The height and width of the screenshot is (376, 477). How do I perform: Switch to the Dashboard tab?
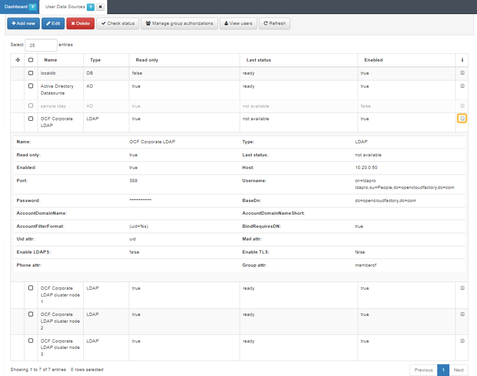coord(16,7)
